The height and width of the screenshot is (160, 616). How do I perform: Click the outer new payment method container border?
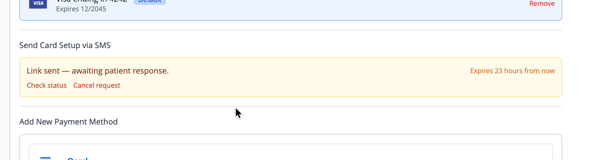point(291,134)
